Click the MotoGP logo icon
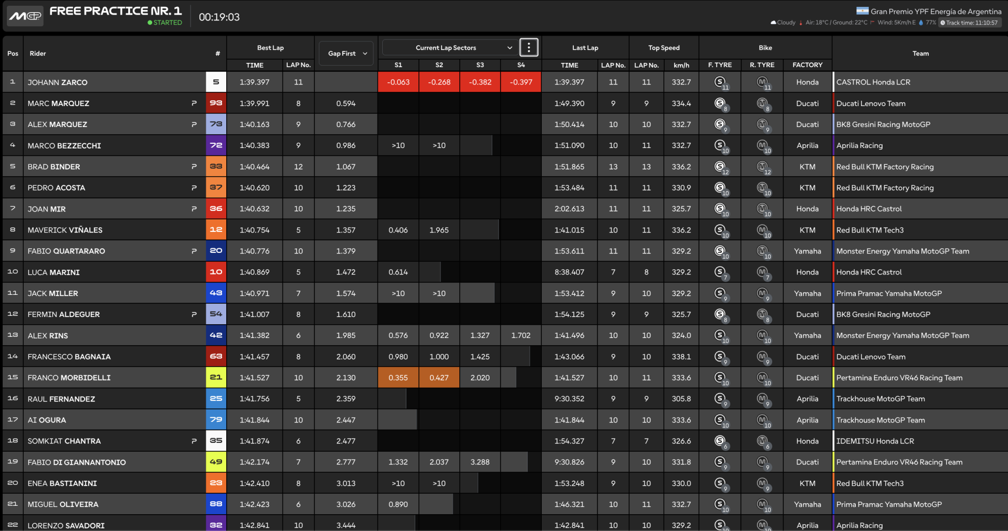The height and width of the screenshot is (531, 1008). [25, 16]
